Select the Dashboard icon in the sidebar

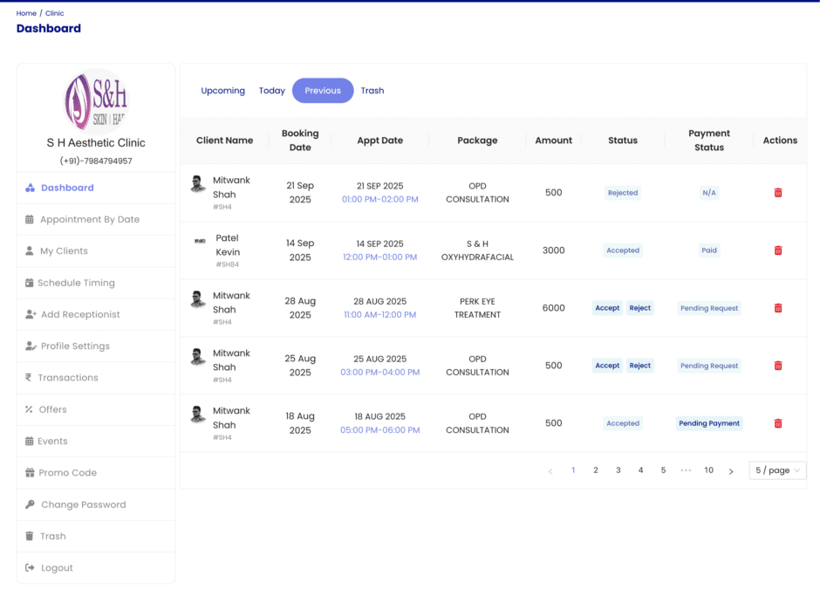click(29, 188)
